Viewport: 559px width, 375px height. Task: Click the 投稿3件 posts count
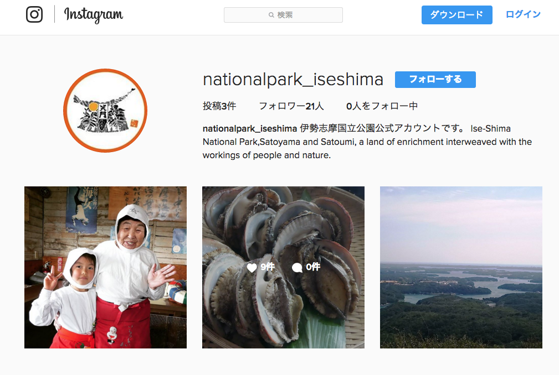click(219, 106)
